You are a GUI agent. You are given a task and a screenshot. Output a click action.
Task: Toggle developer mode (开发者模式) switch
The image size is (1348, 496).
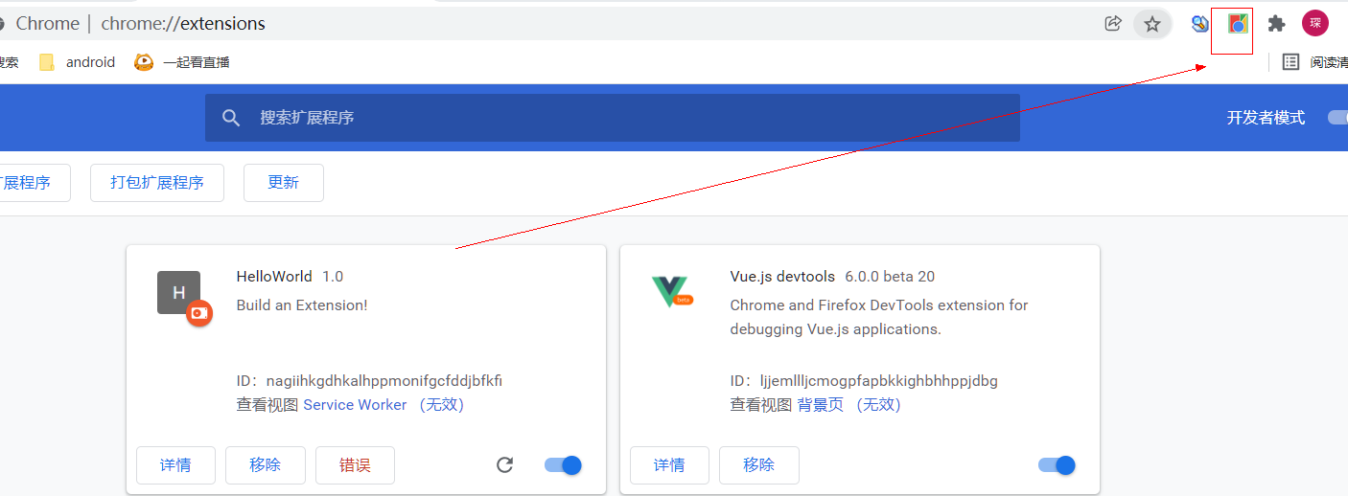click(x=1337, y=118)
